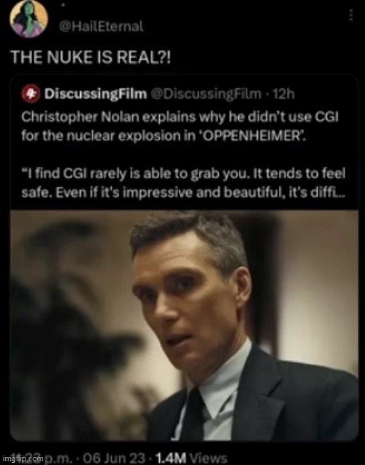The image size is (365, 465).
Task: View the 1.4M Views analytics
Action: click(x=191, y=458)
